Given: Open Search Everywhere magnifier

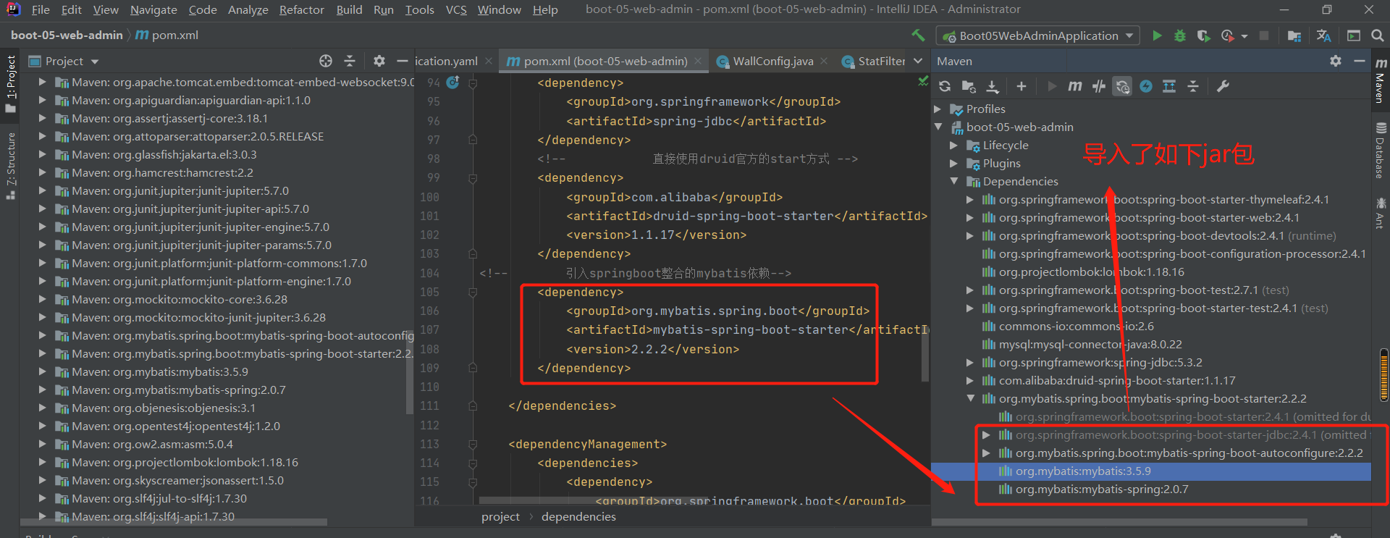Looking at the screenshot, I should (1378, 35).
